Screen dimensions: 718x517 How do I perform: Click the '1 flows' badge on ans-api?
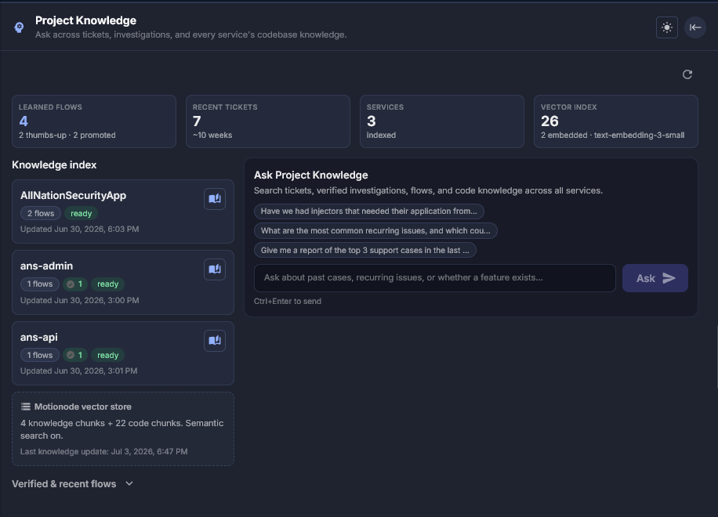coord(40,355)
